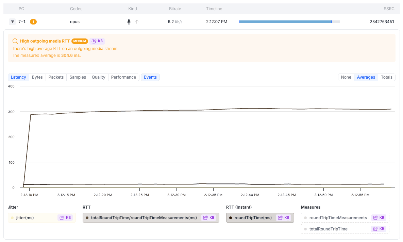Viewport: 403px width, 242px height.
Task: Click the orange issue count badge
Action: pyautogui.click(x=33, y=22)
